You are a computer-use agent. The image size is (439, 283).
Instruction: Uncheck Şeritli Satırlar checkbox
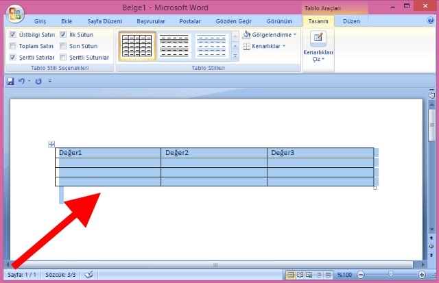pyautogui.click(x=12, y=58)
